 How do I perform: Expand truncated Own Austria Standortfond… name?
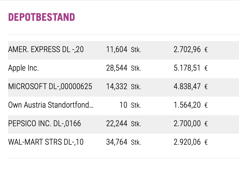(x=51, y=105)
